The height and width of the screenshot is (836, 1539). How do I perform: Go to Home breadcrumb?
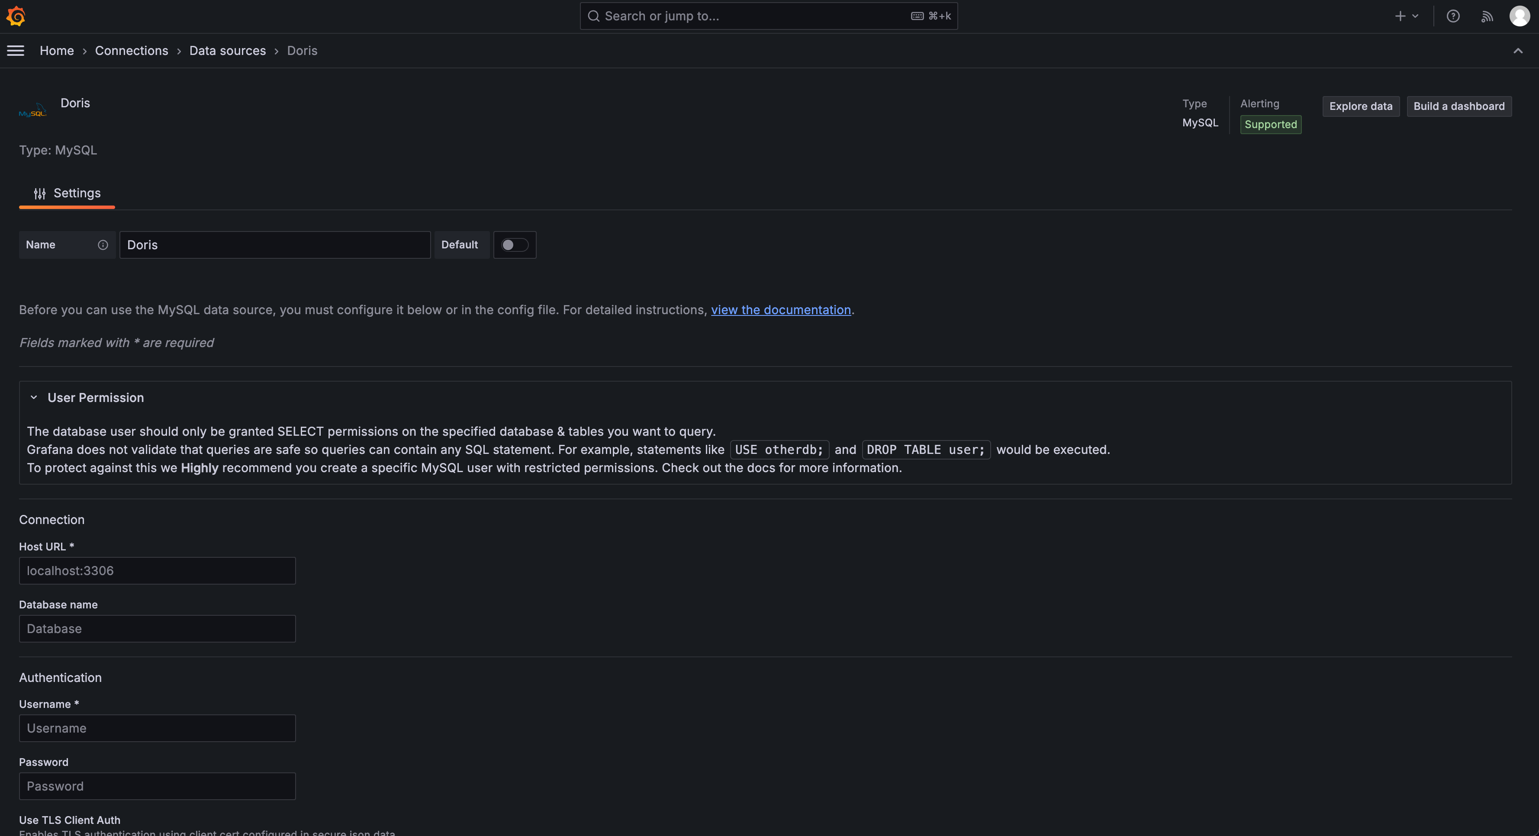pos(57,51)
